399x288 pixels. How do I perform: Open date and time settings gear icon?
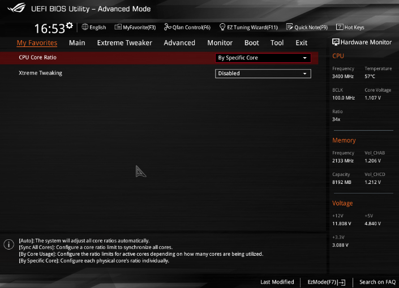tap(69, 25)
